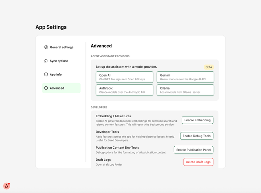Select Gemini as the model provider

tap(185, 77)
